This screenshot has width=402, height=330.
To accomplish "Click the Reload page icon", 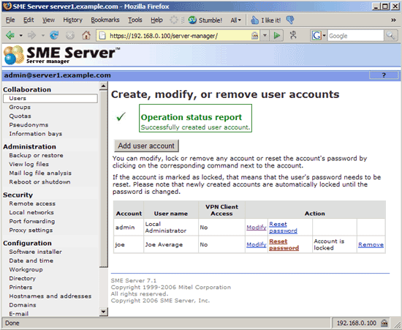I will [x=54, y=35].
